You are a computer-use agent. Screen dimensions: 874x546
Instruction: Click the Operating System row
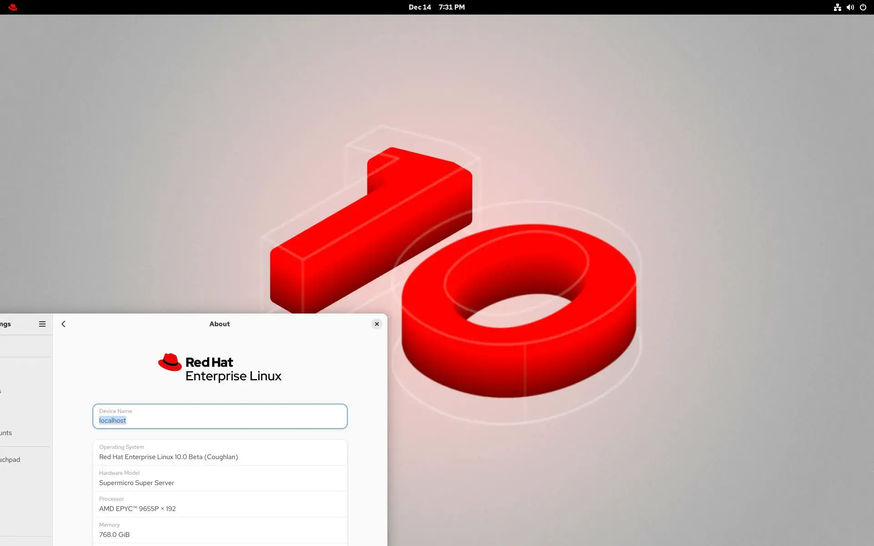click(220, 452)
